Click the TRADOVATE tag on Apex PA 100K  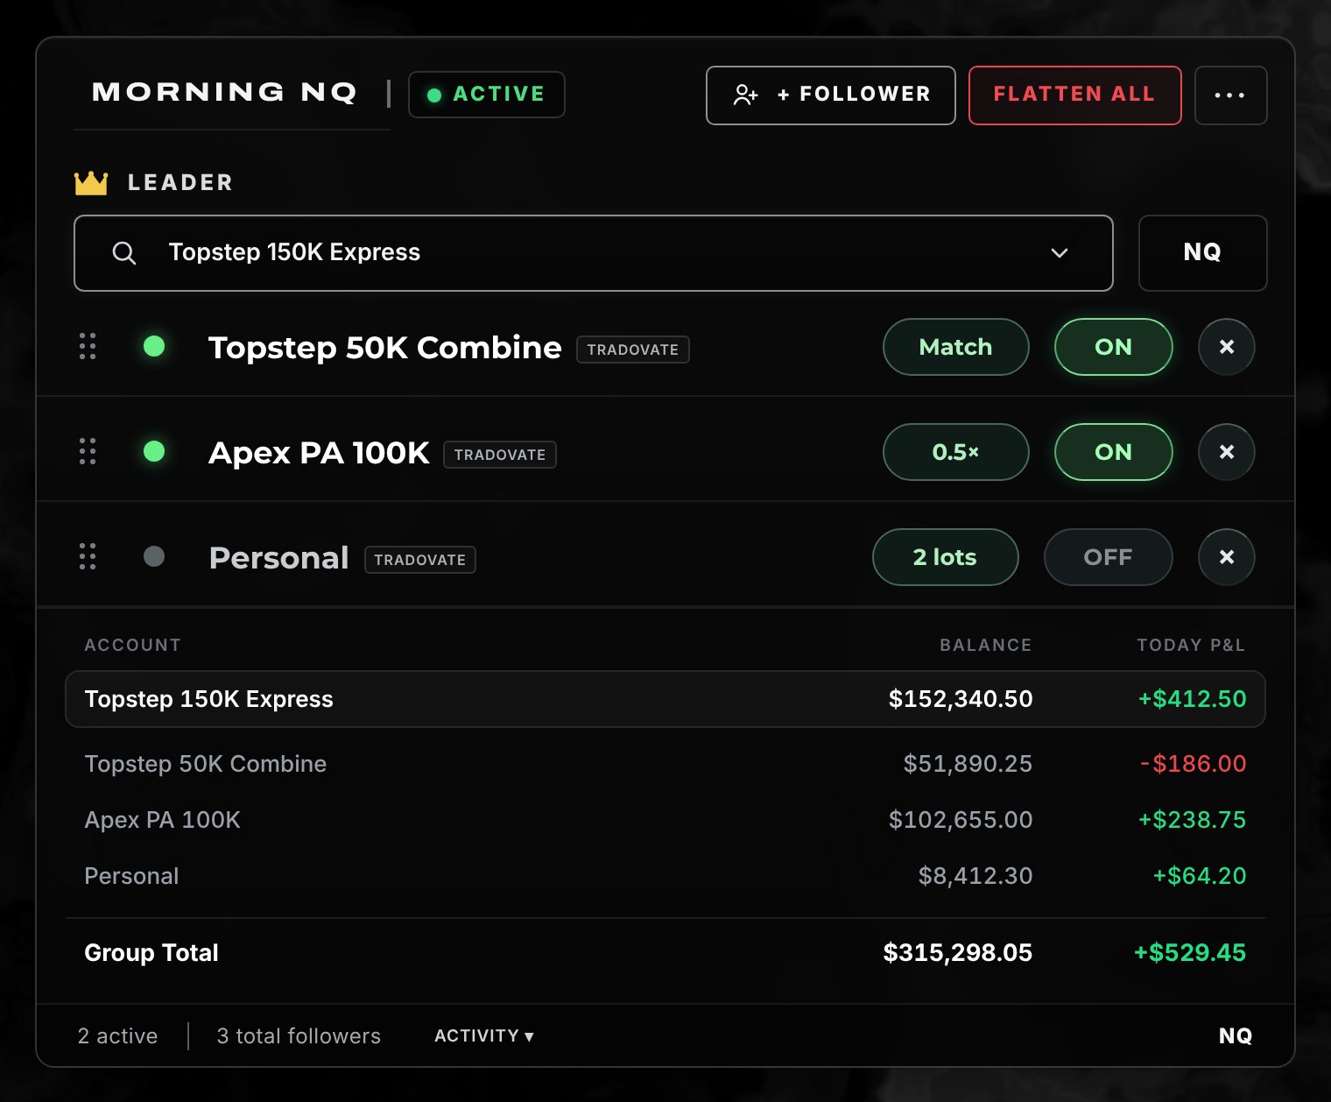(500, 455)
